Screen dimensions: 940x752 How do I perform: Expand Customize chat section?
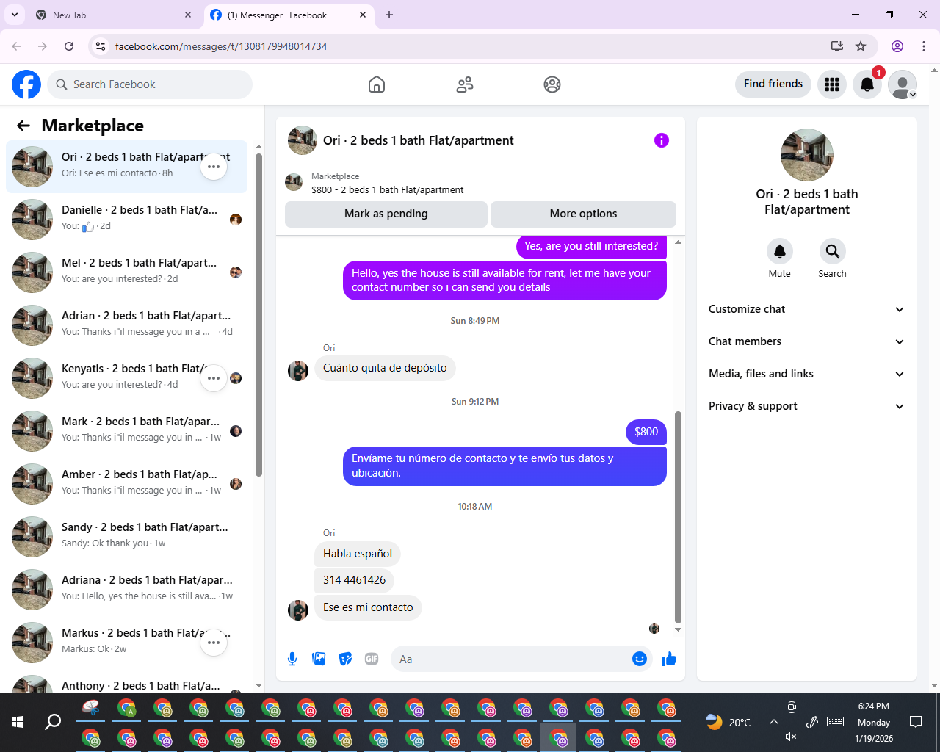[806, 309]
